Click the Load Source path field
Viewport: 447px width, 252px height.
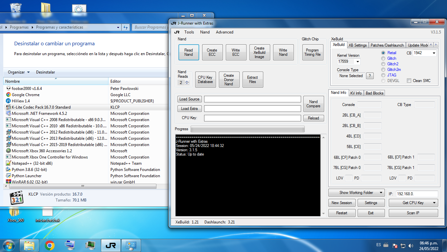pyautogui.click(x=252, y=99)
